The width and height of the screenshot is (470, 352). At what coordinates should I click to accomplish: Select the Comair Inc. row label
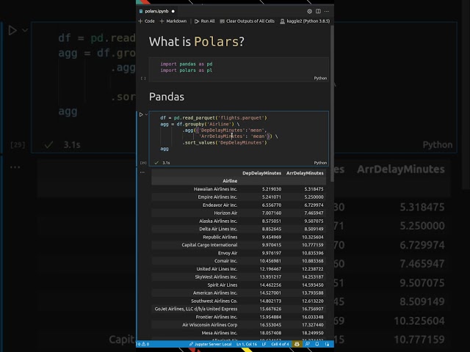pos(225,261)
